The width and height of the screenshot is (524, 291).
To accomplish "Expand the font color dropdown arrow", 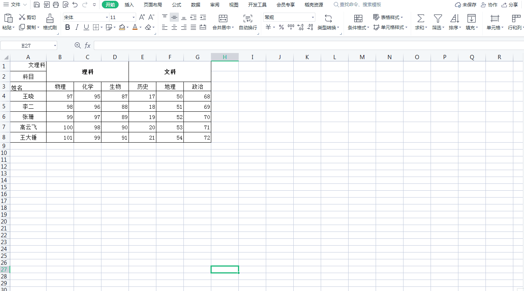I will click(x=141, y=27).
